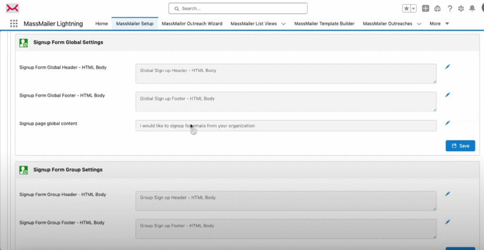Save the Signup Form Global Settings
Viewport: 484px width, 250px height.
pos(460,146)
